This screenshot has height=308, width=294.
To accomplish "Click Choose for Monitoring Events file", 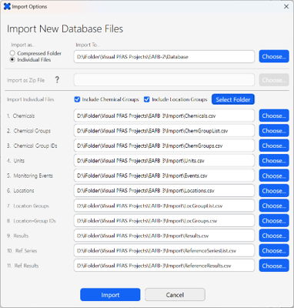I will click(274, 176).
